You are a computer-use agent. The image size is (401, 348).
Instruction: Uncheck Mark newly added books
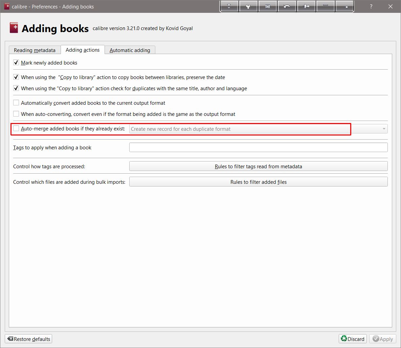click(16, 63)
